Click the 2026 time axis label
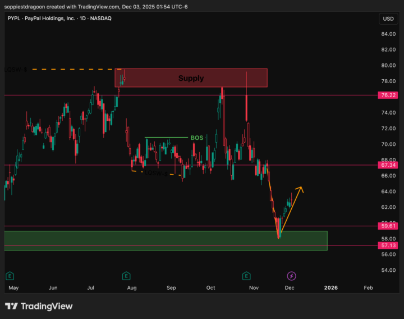This screenshot has width=404, height=319. [331, 288]
